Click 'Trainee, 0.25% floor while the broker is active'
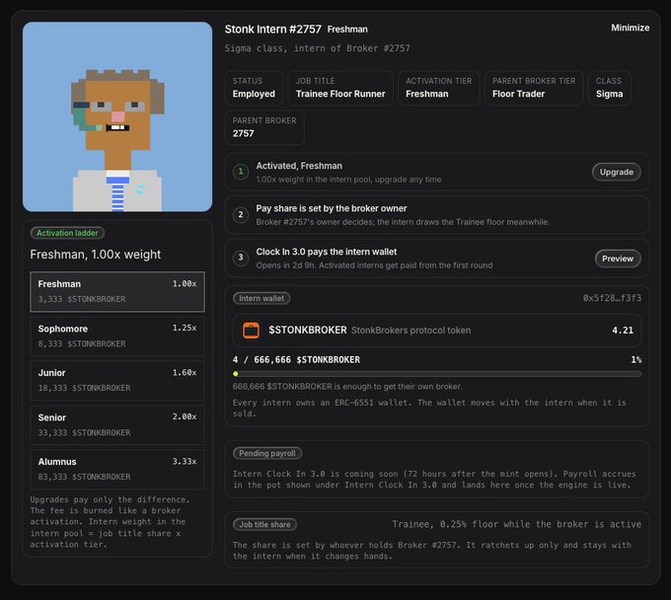Viewport: 671px width, 600px height. point(516,524)
